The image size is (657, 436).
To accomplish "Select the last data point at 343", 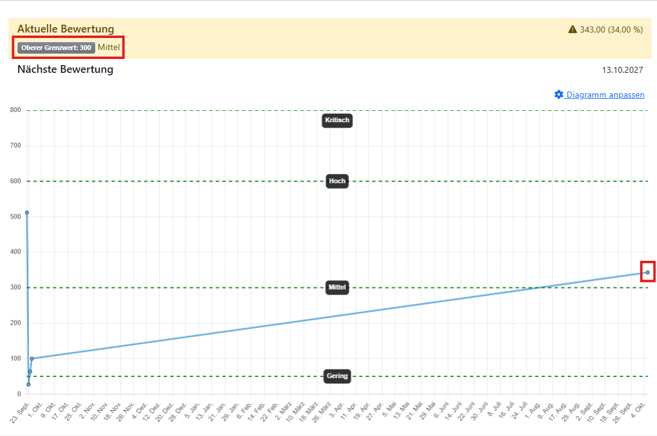I will 647,272.
